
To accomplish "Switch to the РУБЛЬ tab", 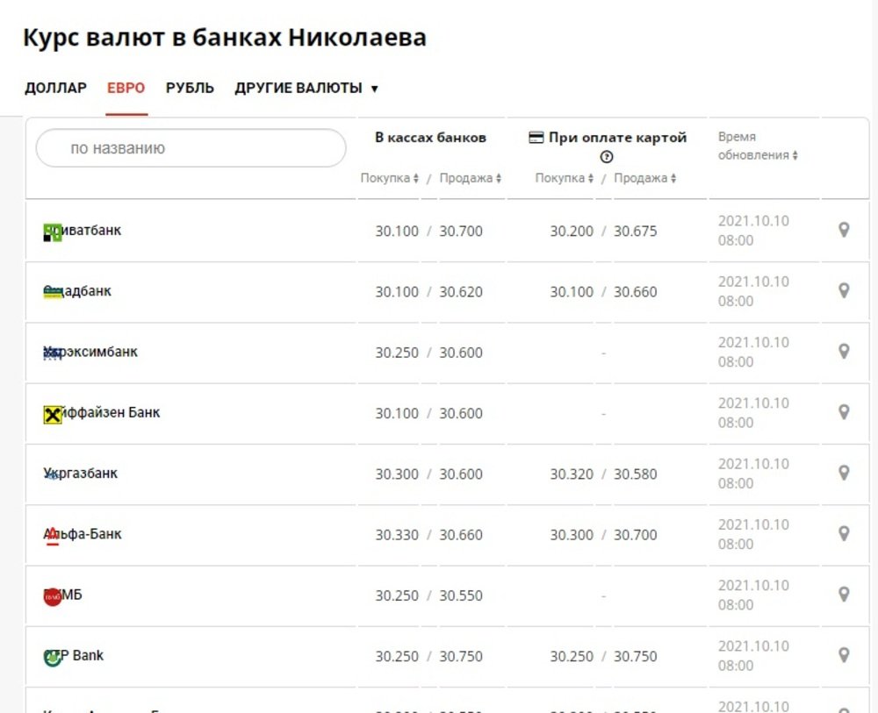I will pyautogui.click(x=190, y=89).
